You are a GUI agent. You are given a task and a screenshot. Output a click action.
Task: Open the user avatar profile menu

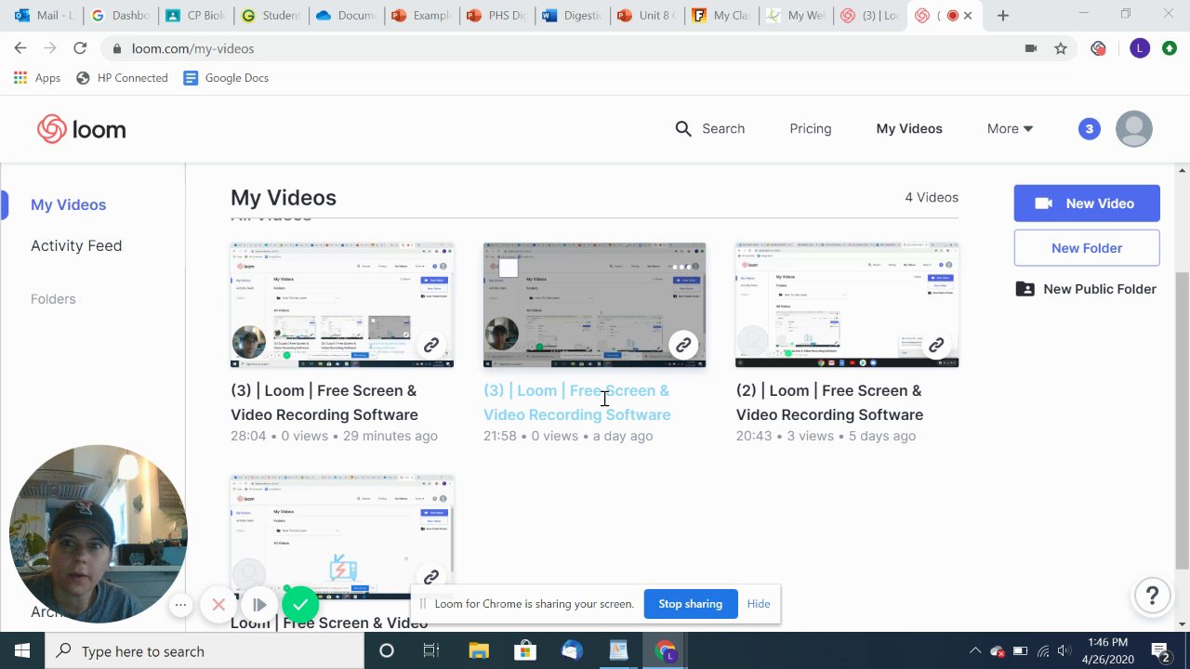point(1133,129)
